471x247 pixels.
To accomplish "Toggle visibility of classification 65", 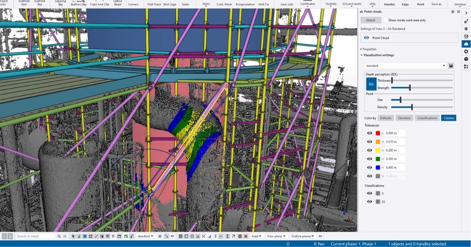I will click(369, 202).
